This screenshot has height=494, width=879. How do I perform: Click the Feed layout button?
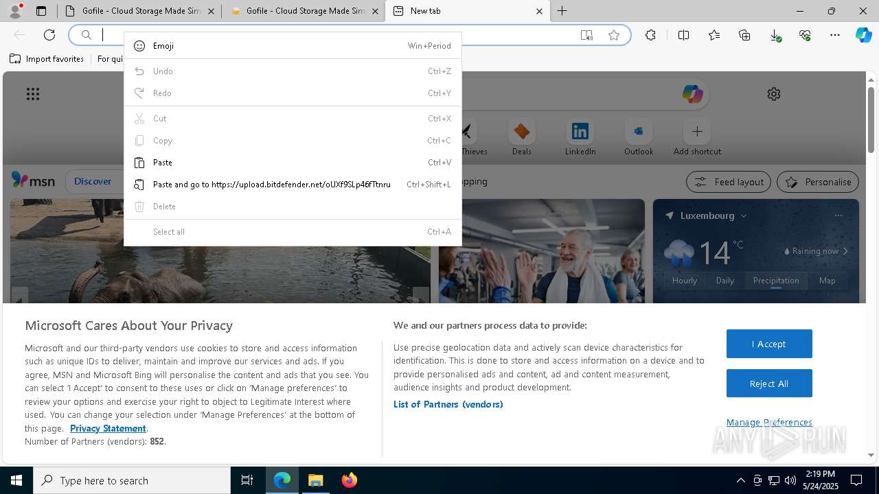click(x=729, y=182)
